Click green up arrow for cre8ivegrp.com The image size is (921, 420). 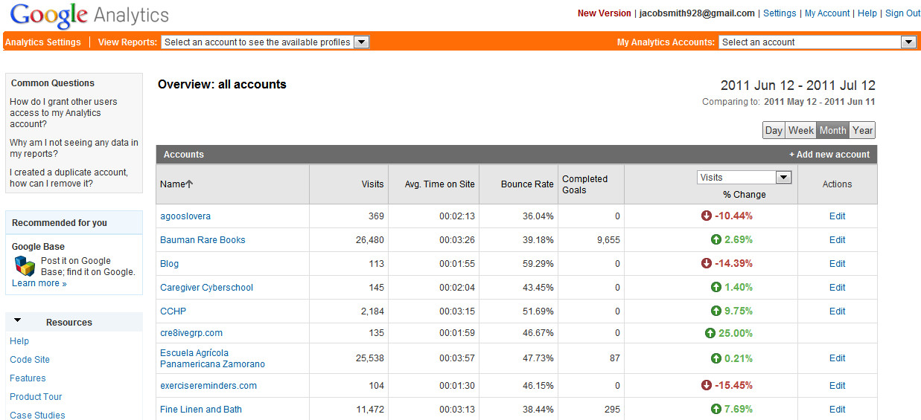click(x=710, y=333)
